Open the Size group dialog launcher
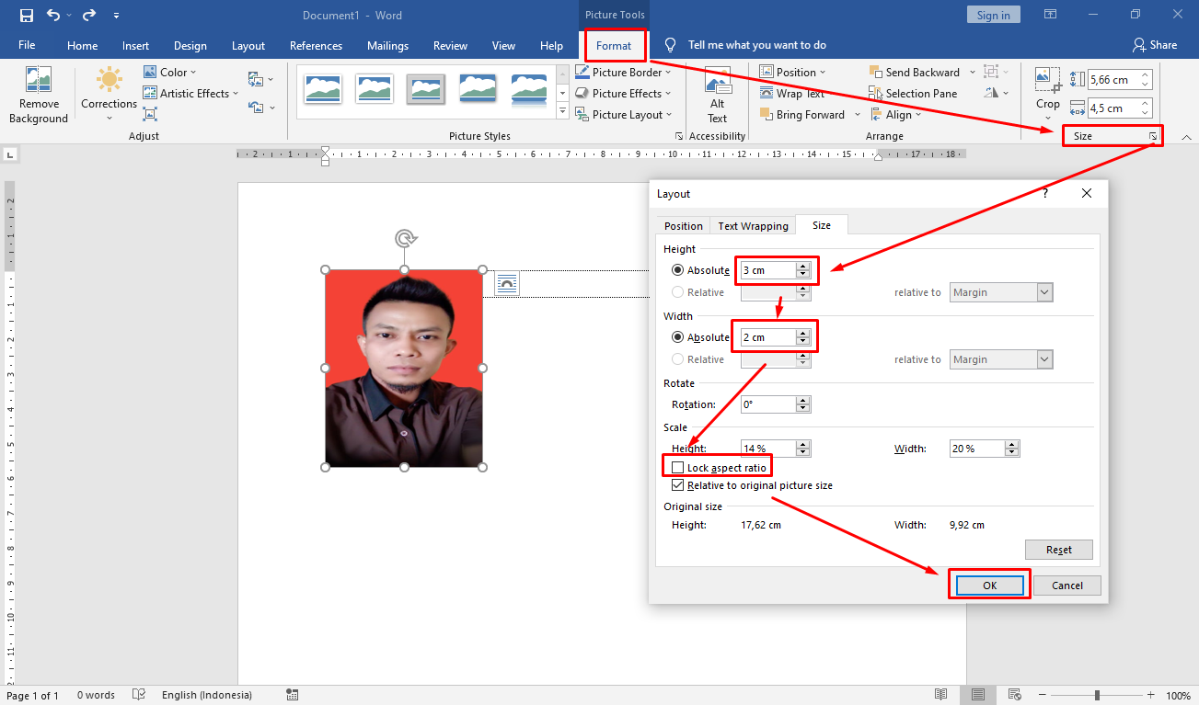Screen dimensions: 1199x705 pos(1153,136)
